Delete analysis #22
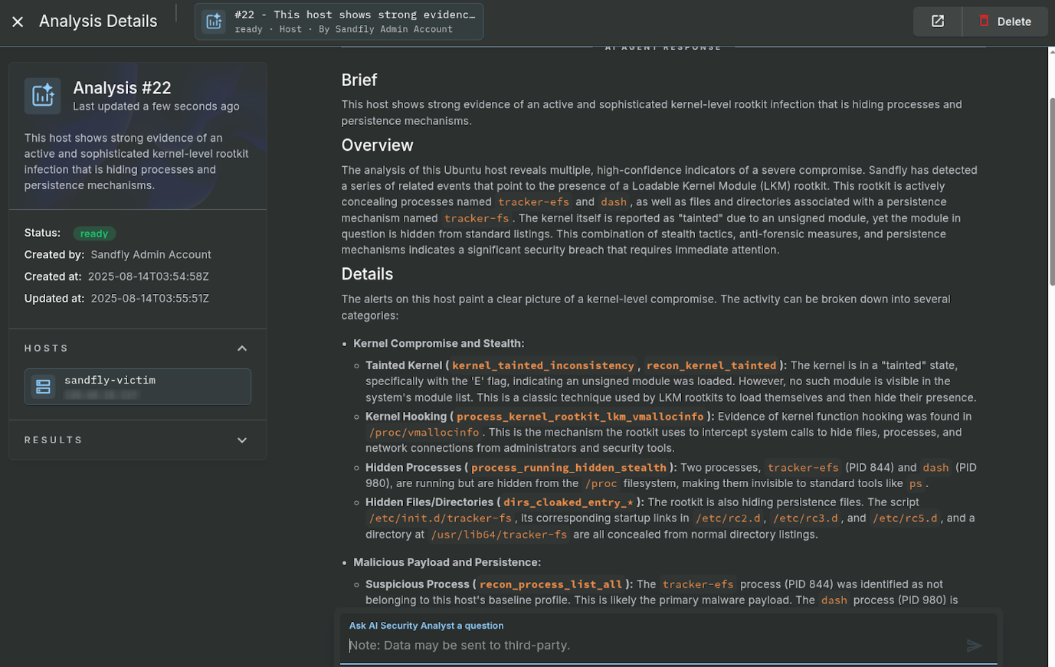This screenshot has height=667, width=1055. (x=1004, y=21)
